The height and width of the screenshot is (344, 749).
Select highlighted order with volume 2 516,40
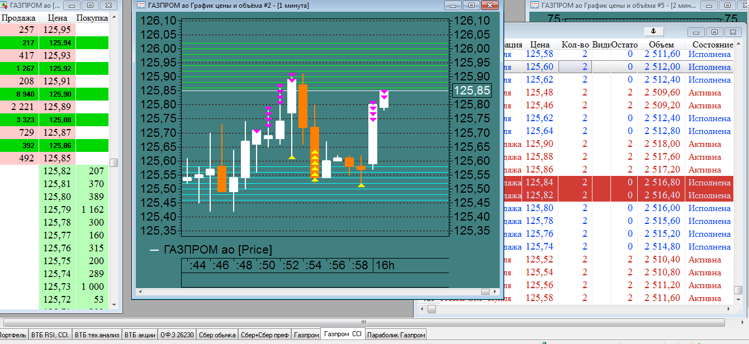(617, 195)
